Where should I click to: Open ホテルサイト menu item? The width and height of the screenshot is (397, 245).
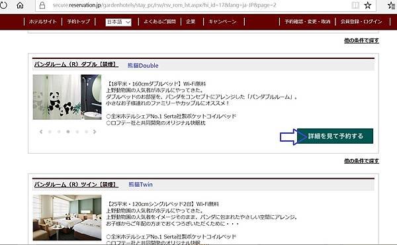(43, 22)
